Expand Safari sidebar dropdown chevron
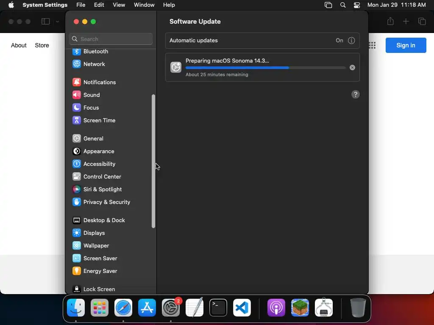434x325 pixels. click(57, 22)
